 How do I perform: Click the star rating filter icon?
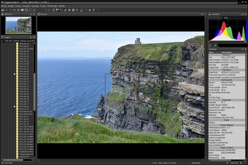[x=90, y=10]
